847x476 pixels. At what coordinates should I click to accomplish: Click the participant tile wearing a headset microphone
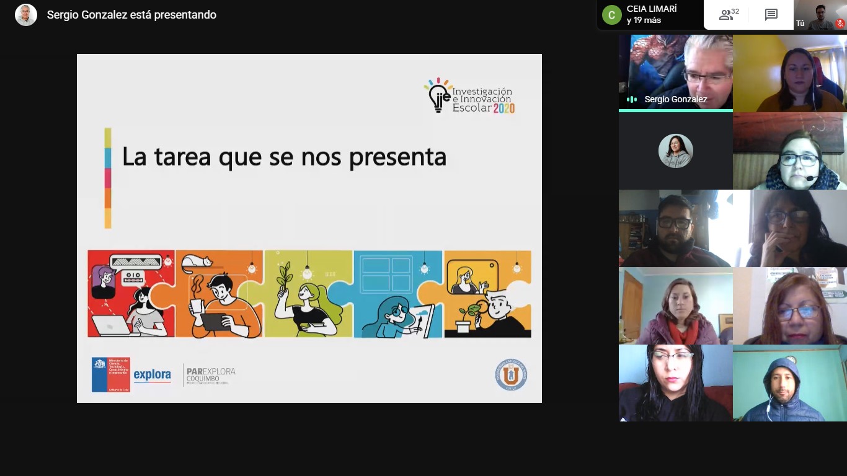click(789, 151)
